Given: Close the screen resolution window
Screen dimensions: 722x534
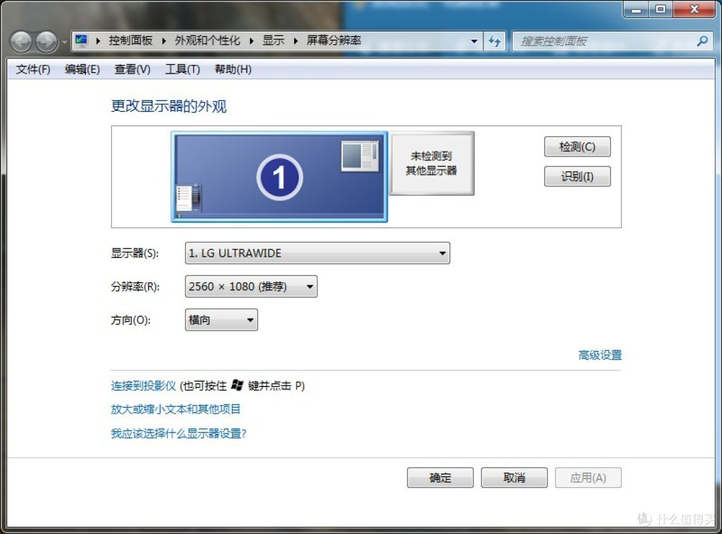Looking at the screenshot, I should (x=695, y=9).
